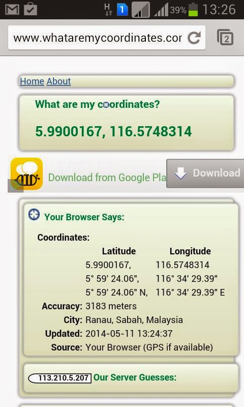Reload the page with refresh icon
The image size is (244, 407).
click(194, 38)
